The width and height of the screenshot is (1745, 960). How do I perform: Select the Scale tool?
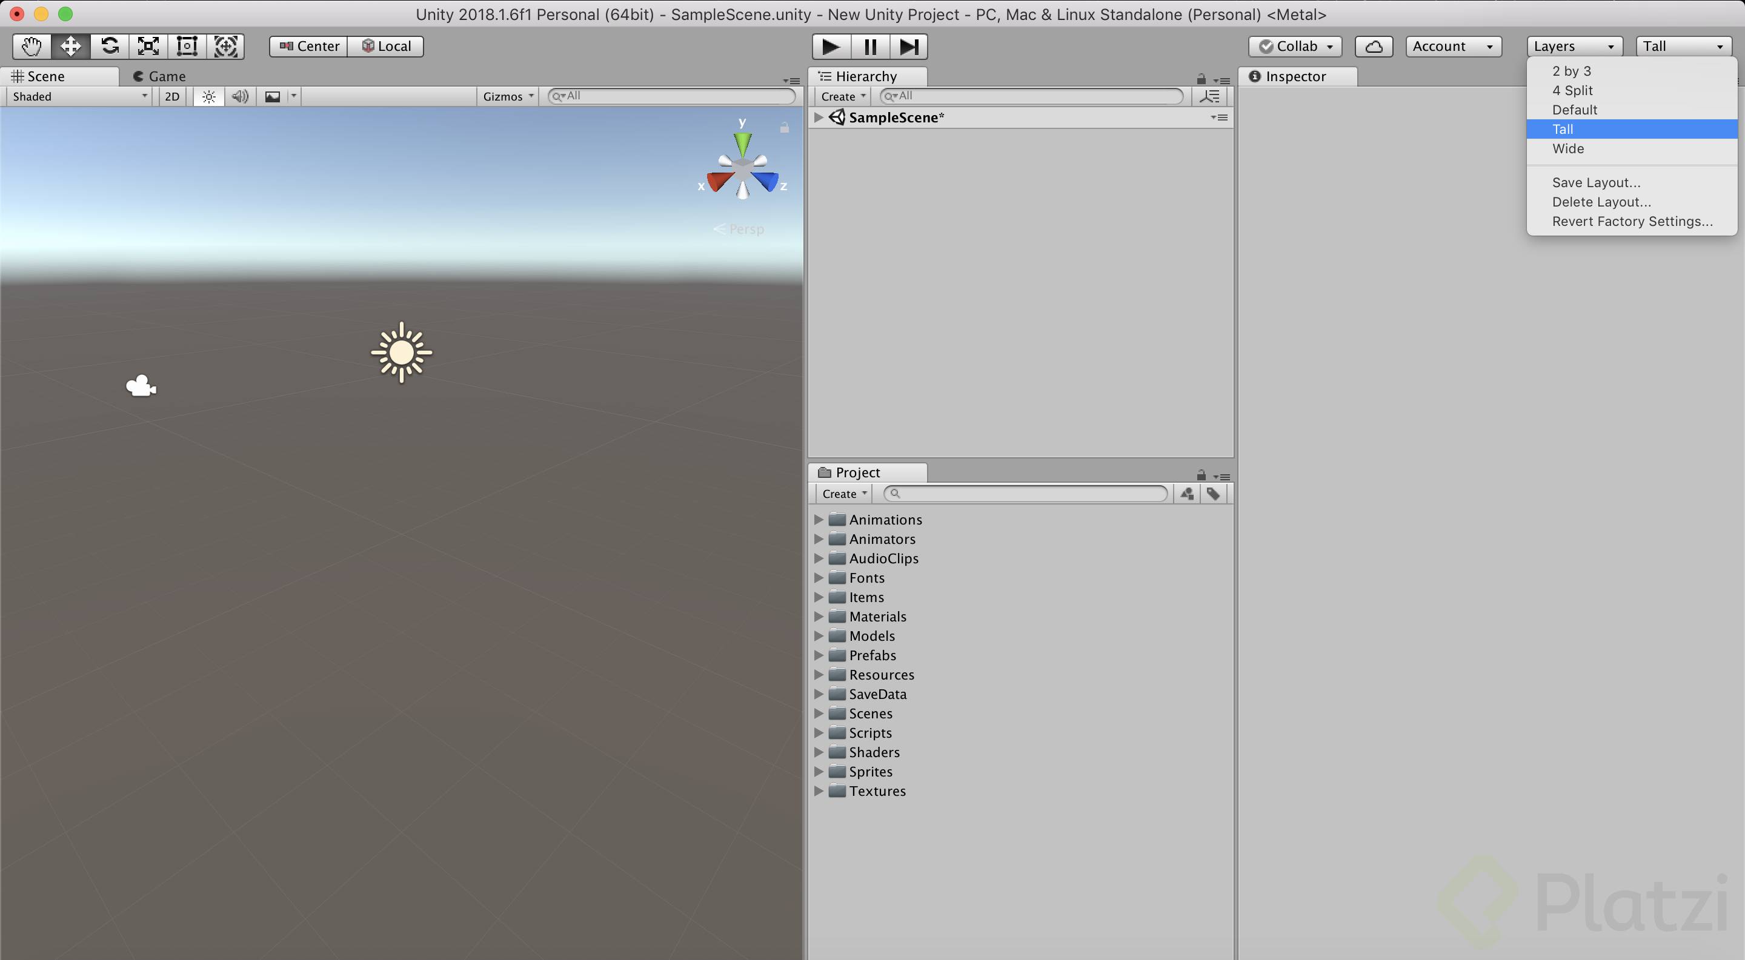tap(148, 46)
